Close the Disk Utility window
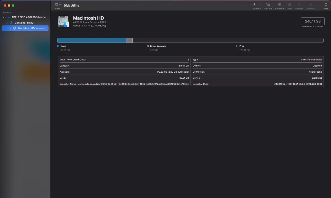Screen dimensions: 331x198 point(5,6)
